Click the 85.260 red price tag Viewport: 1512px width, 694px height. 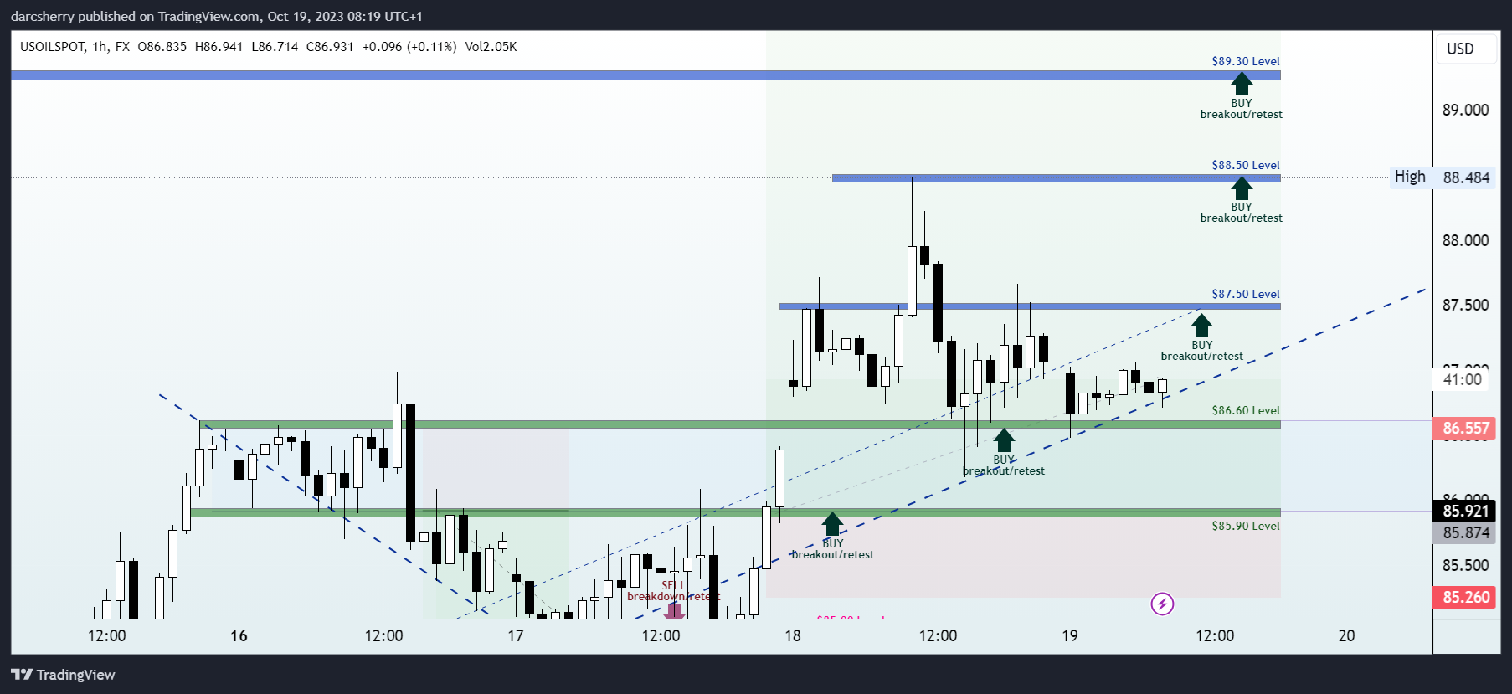1465,597
